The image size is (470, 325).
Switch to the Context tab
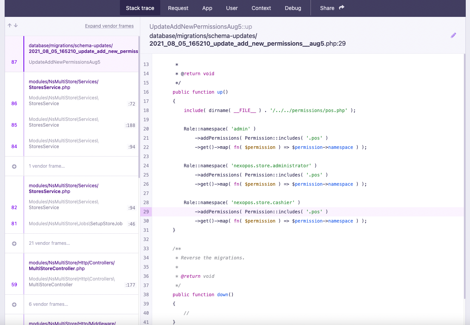point(261,8)
